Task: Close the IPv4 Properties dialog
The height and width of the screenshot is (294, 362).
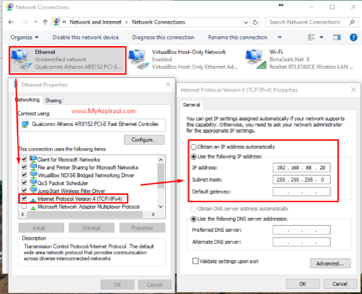Action: click(354, 90)
